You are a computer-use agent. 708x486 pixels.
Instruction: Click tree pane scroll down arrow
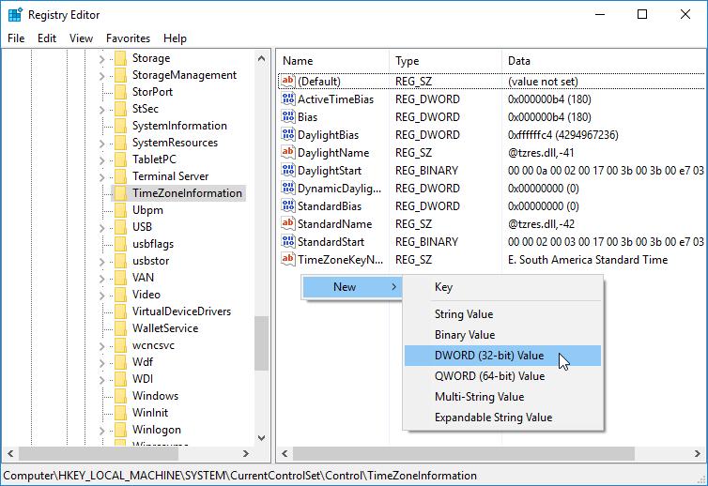(261, 438)
